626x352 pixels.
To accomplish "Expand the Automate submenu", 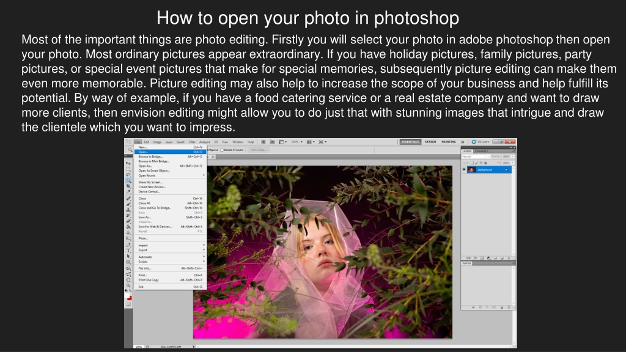I will click(171, 257).
